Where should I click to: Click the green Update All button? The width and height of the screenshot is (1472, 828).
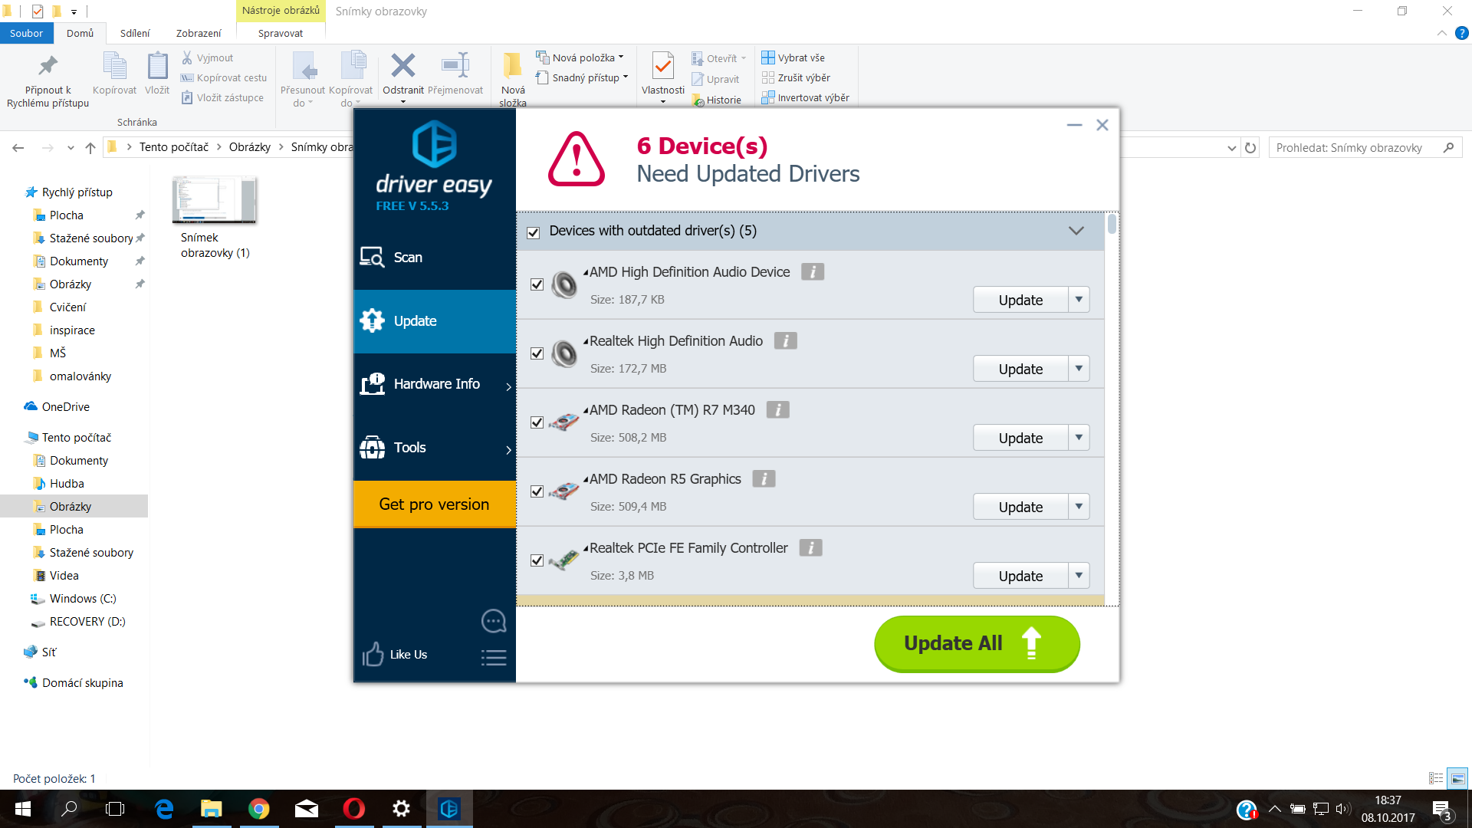[976, 643]
